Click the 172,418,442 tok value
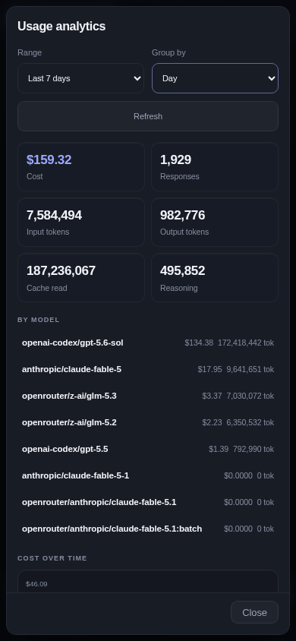The width and height of the screenshot is (296, 641). coord(246,343)
